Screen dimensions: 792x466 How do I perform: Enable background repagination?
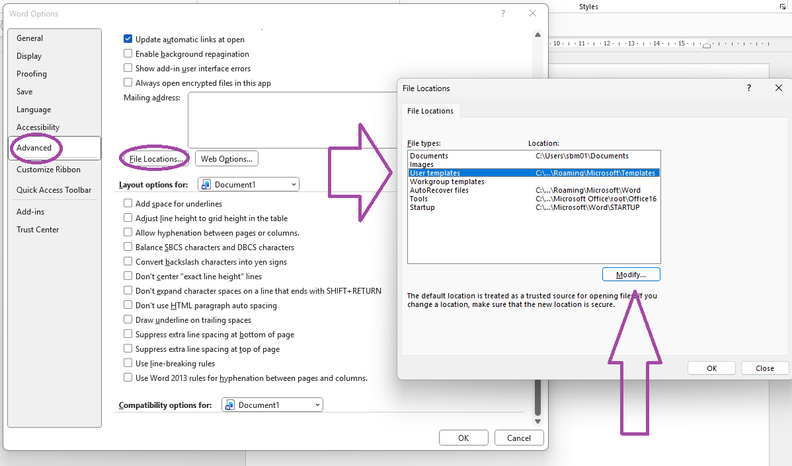pos(127,53)
